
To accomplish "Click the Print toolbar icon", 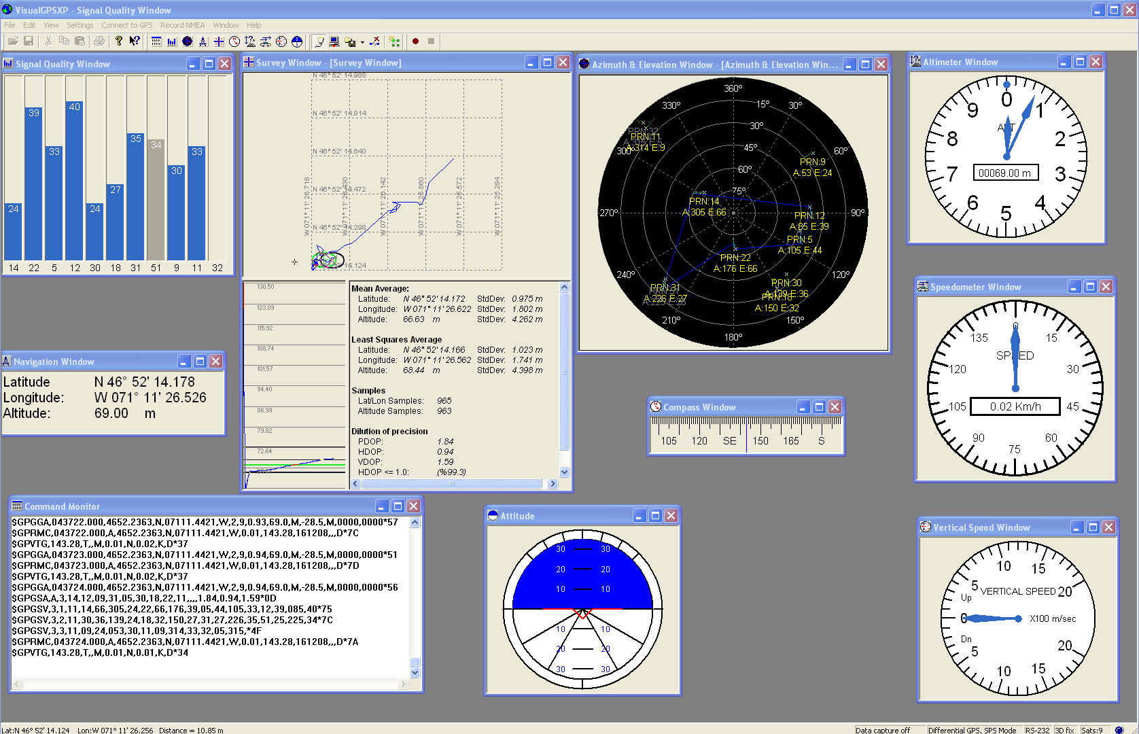I will click(99, 41).
